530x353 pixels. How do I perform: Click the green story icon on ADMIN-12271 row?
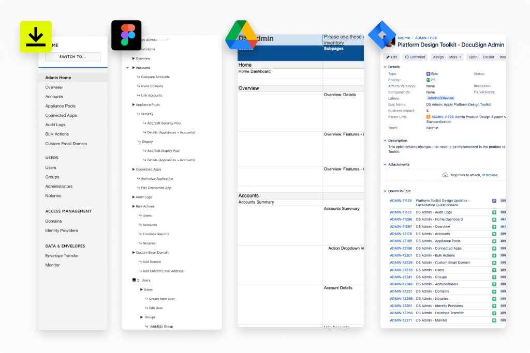click(494, 320)
